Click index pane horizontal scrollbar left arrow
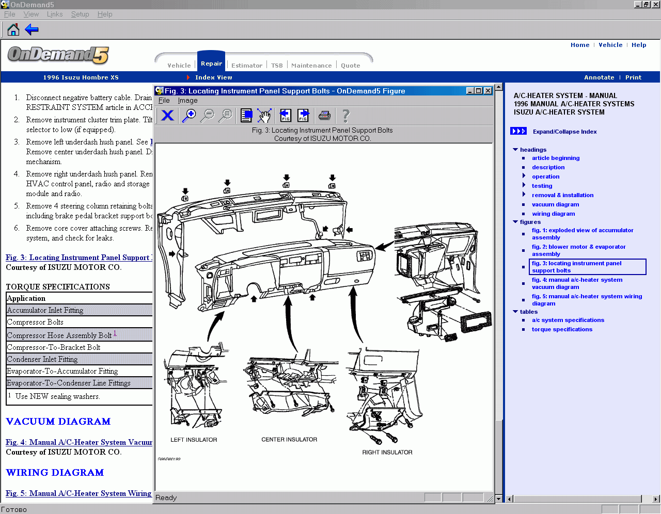661x514 pixels. [x=510, y=499]
